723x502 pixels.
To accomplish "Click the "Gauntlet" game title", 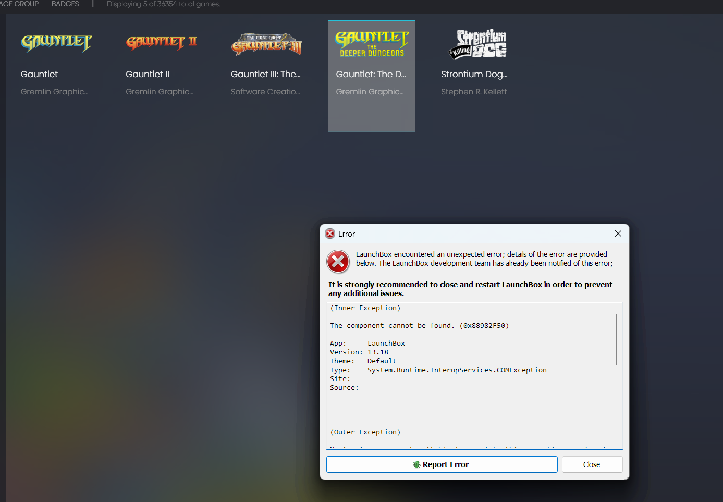I will point(39,74).
